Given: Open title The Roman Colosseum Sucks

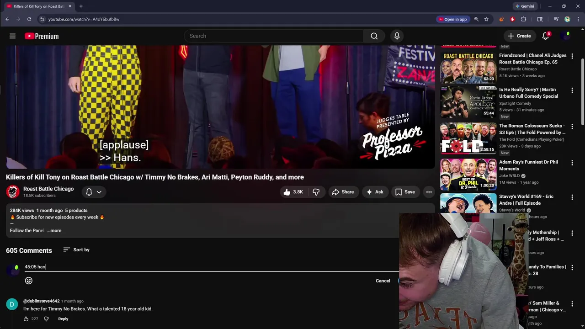Looking at the screenshot, I should coord(532,129).
